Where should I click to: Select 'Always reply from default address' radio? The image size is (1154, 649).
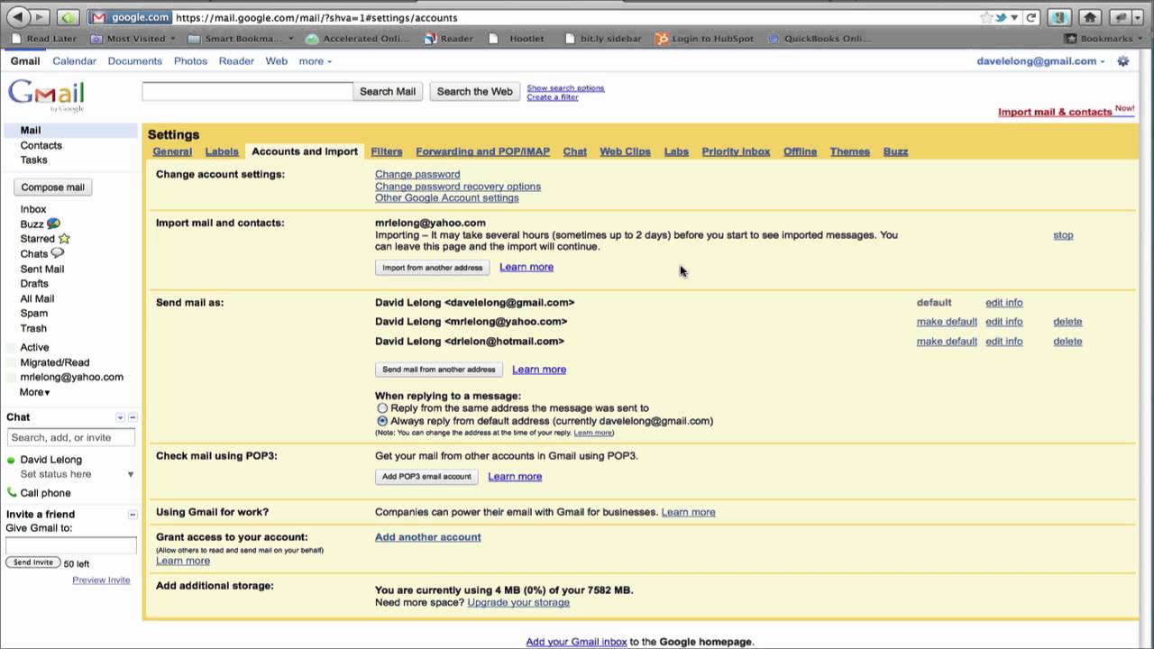pyautogui.click(x=382, y=421)
